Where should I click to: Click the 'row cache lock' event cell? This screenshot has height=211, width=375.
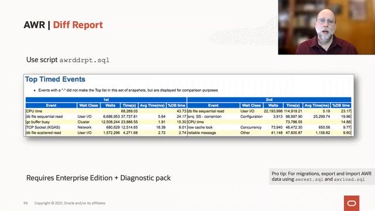(x=200, y=128)
